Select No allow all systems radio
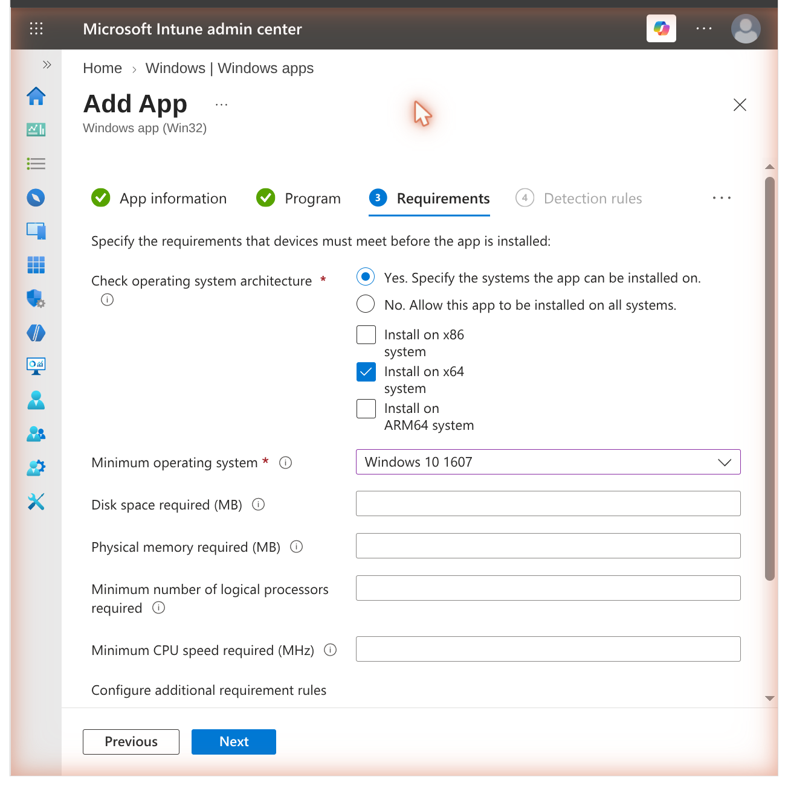 coord(366,304)
